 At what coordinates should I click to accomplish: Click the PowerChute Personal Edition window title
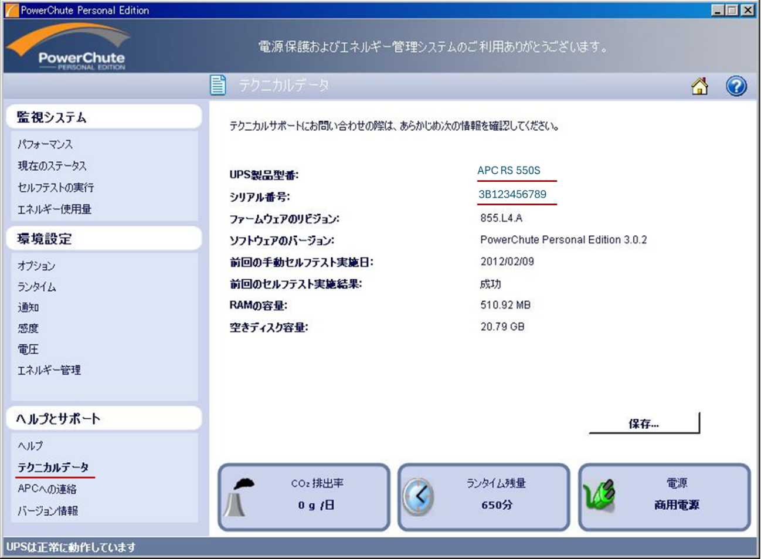pyautogui.click(x=85, y=10)
